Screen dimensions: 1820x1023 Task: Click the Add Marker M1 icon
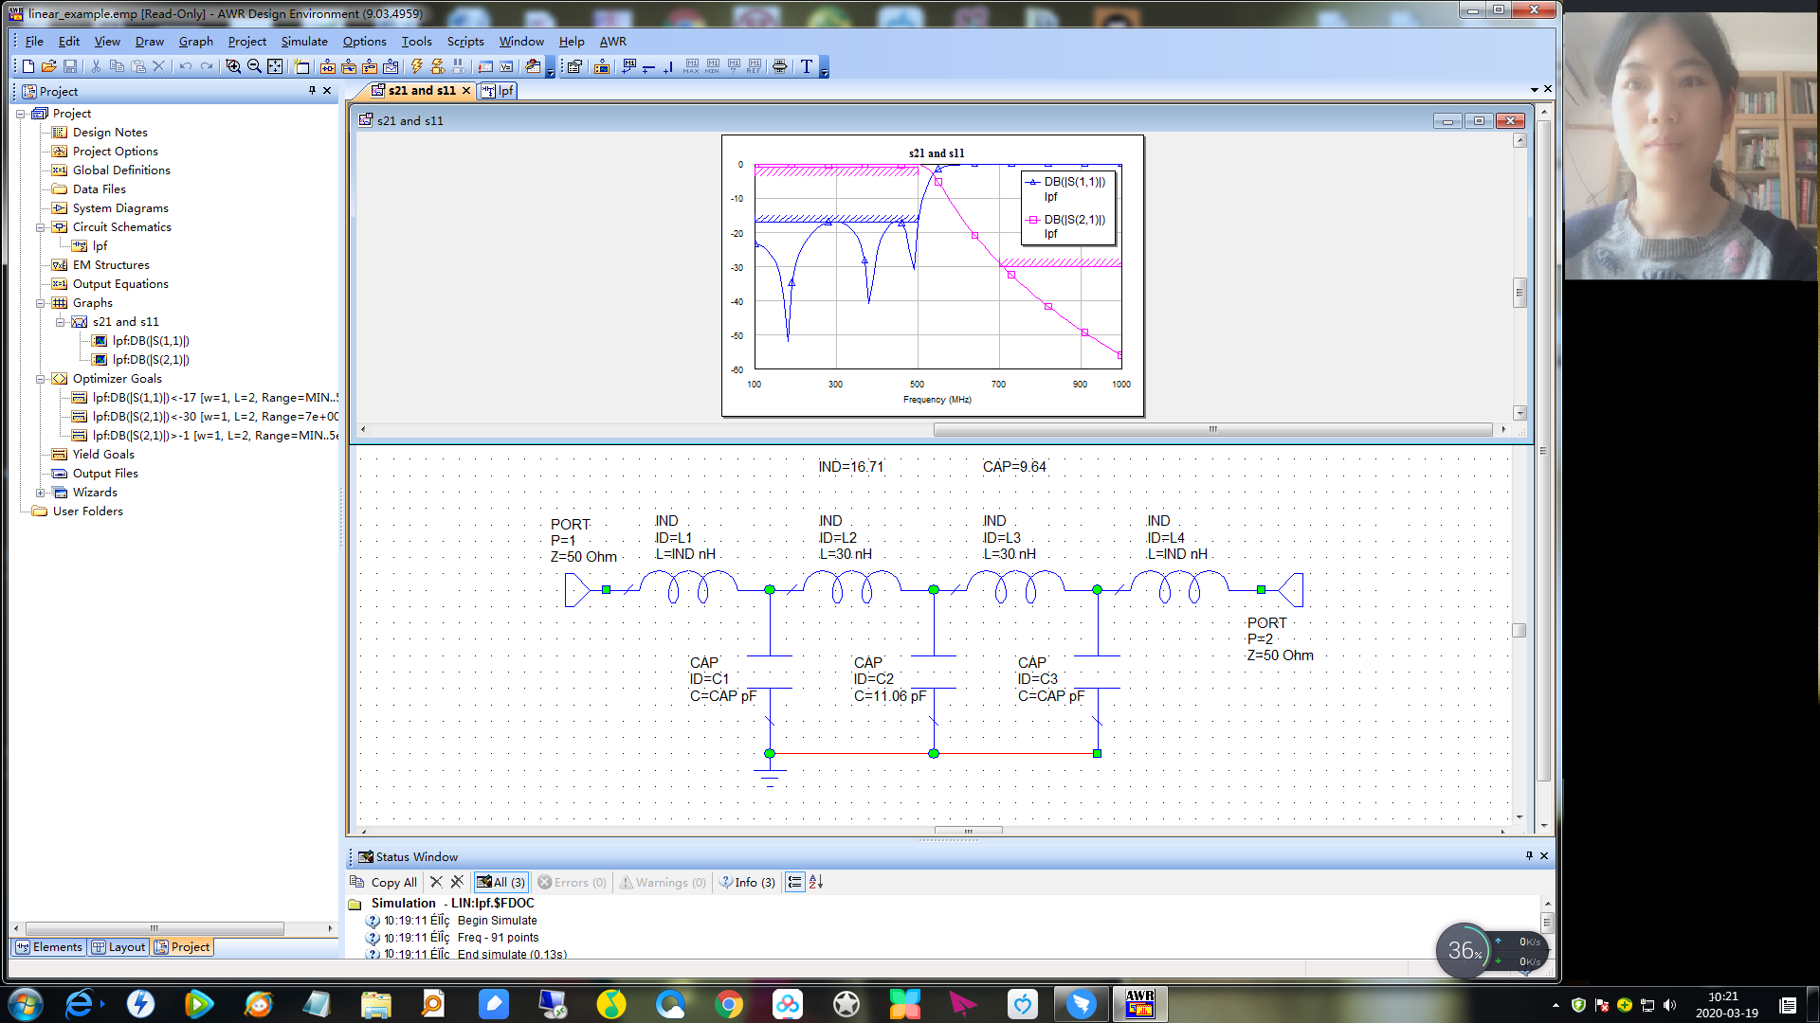pyautogui.click(x=628, y=66)
